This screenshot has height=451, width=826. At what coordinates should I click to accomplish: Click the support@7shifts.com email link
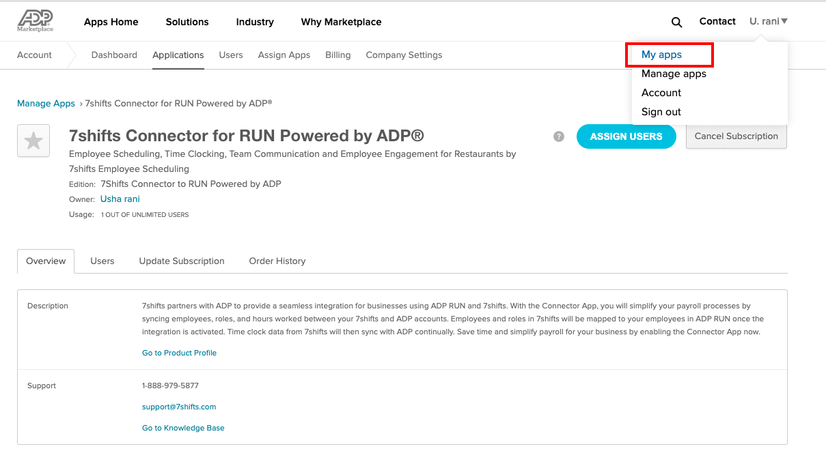(x=179, y=407)
